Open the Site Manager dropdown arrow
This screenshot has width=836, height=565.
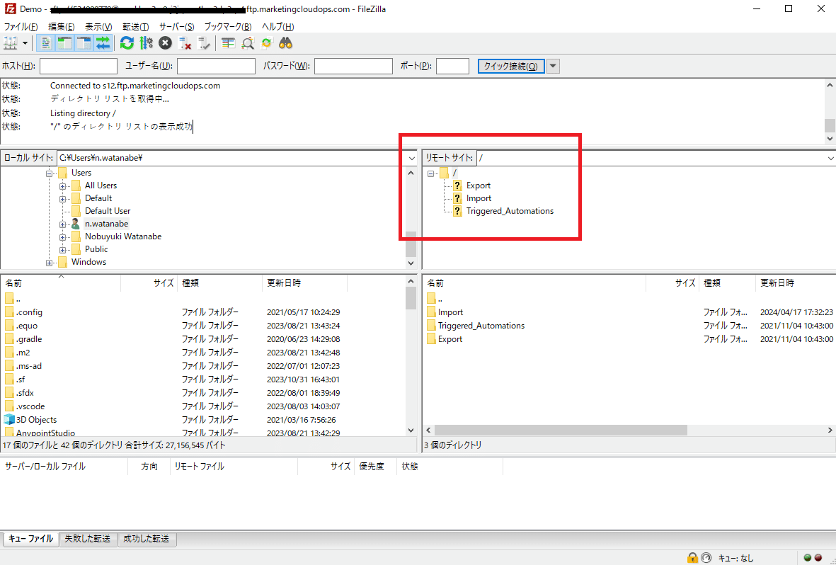point(25,43)
